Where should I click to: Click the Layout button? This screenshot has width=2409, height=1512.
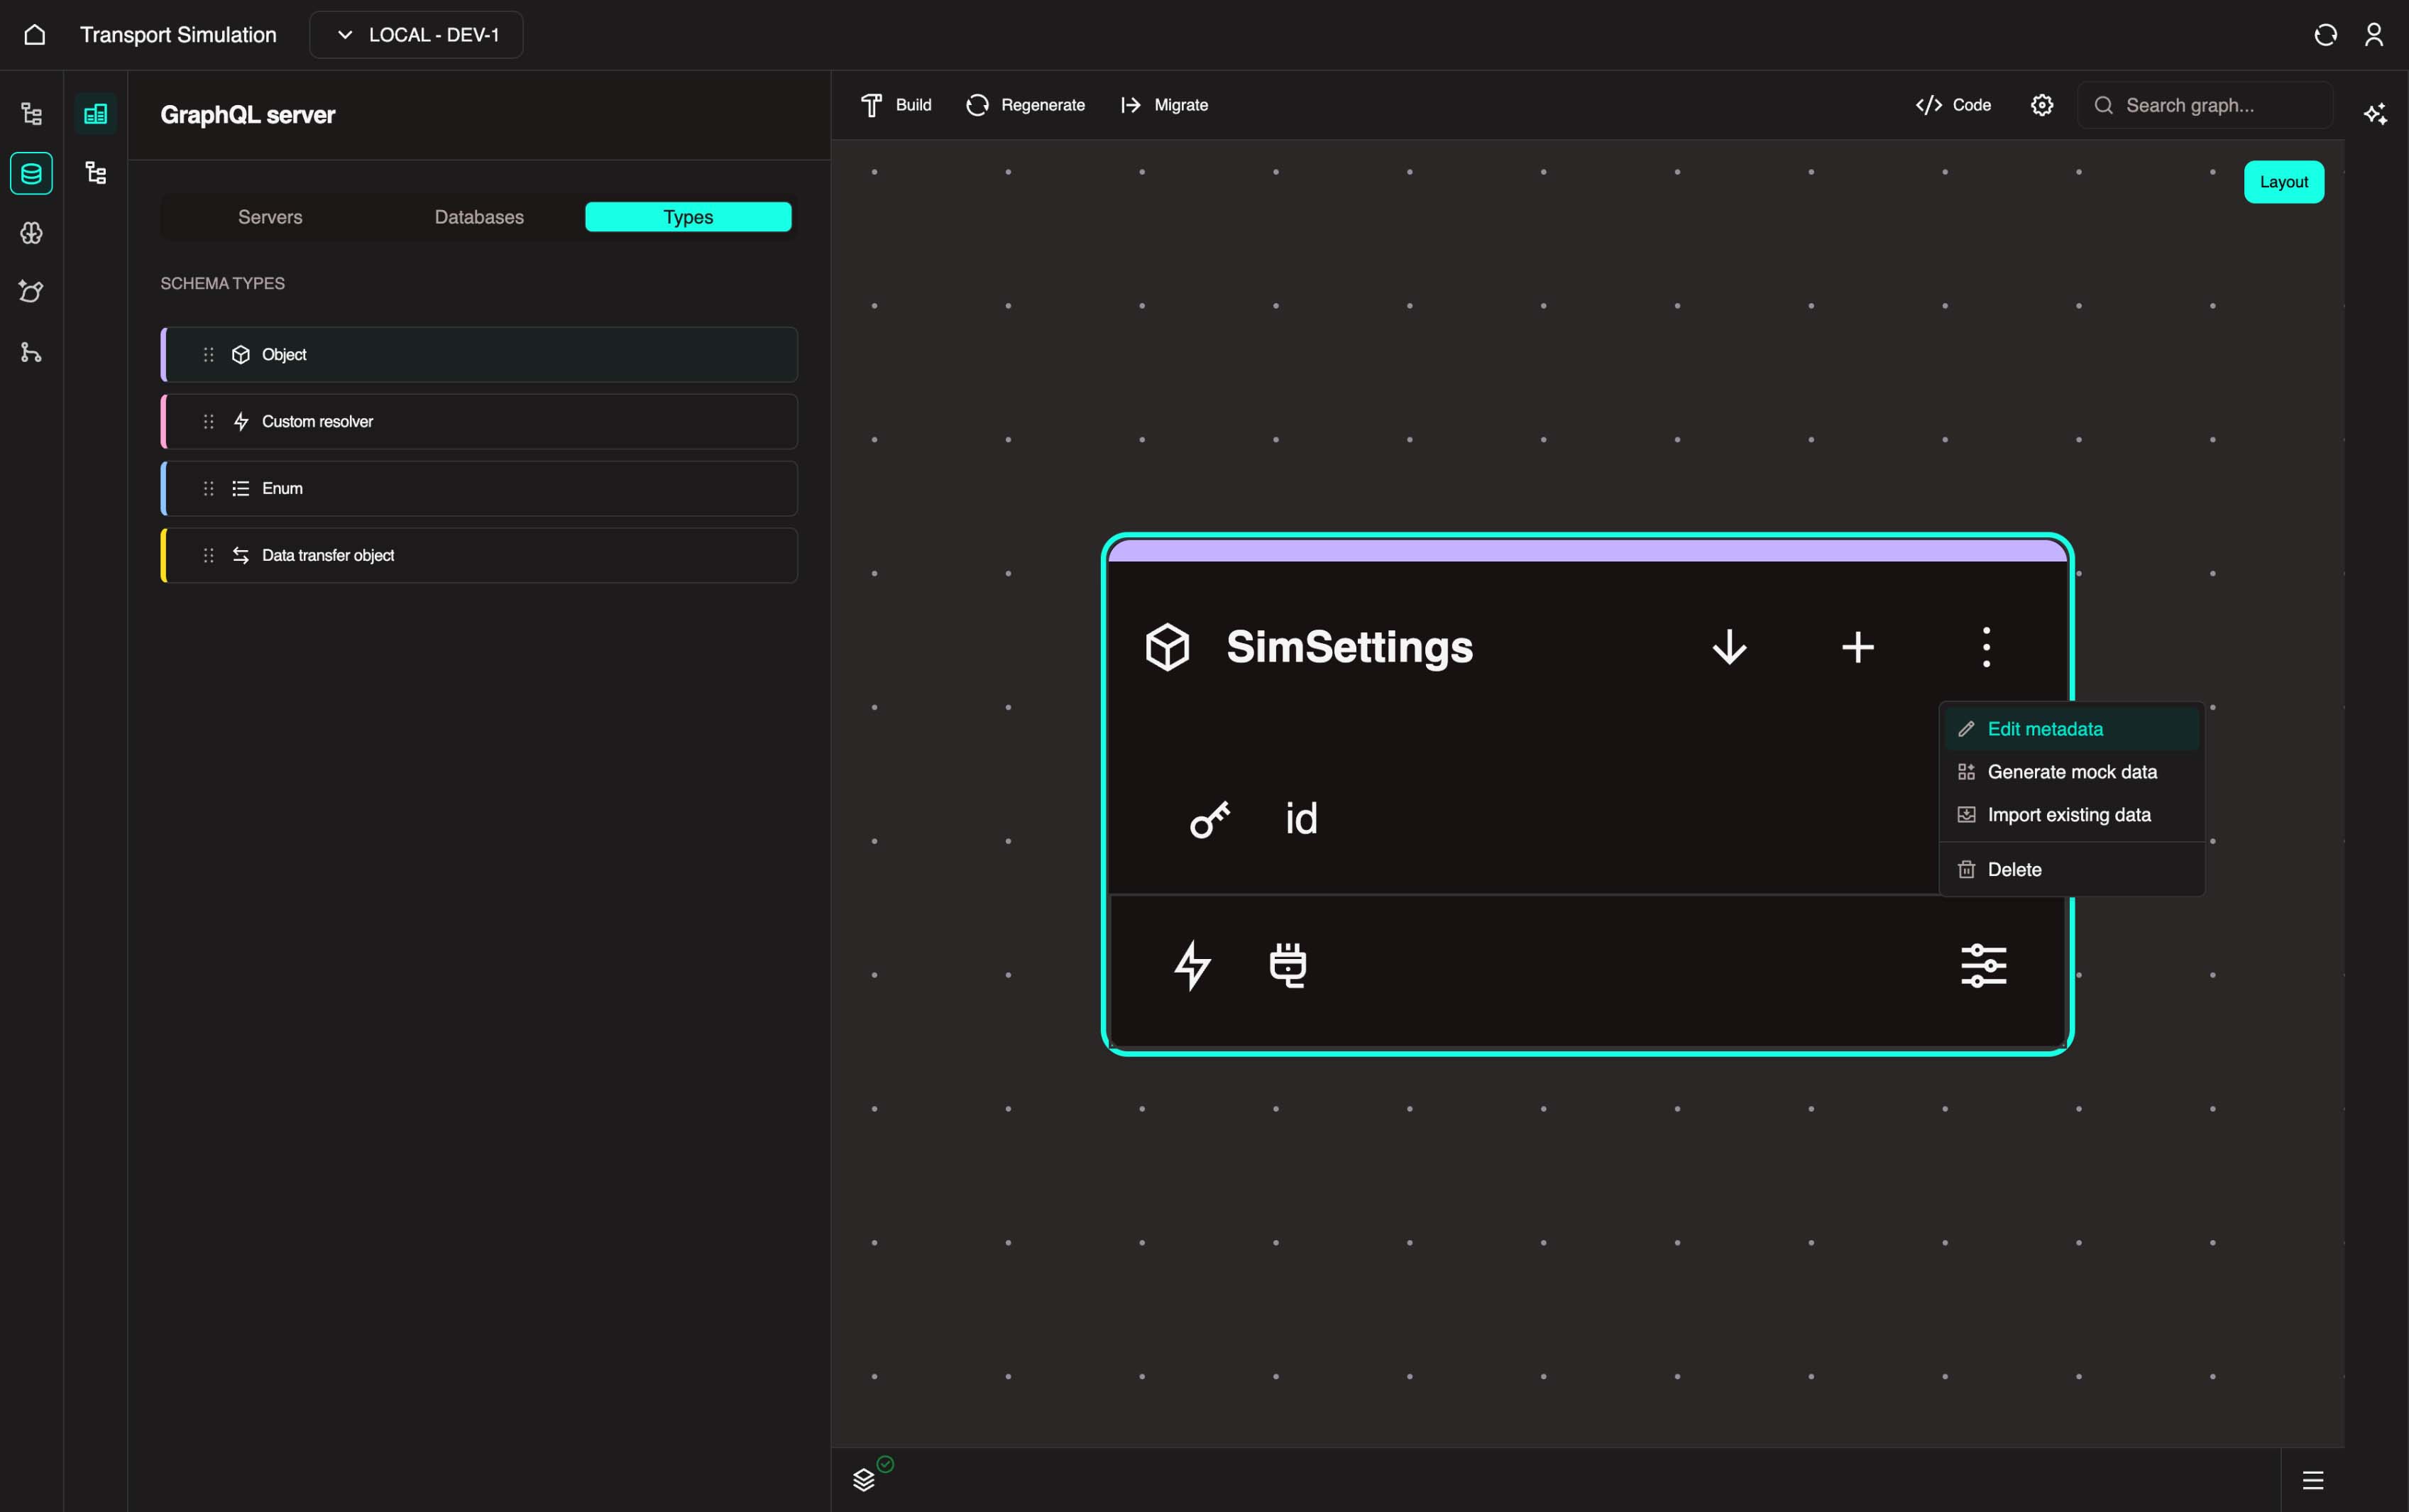[x=2284, y=182]
